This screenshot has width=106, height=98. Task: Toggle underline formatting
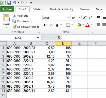click(x=57, y=25)
